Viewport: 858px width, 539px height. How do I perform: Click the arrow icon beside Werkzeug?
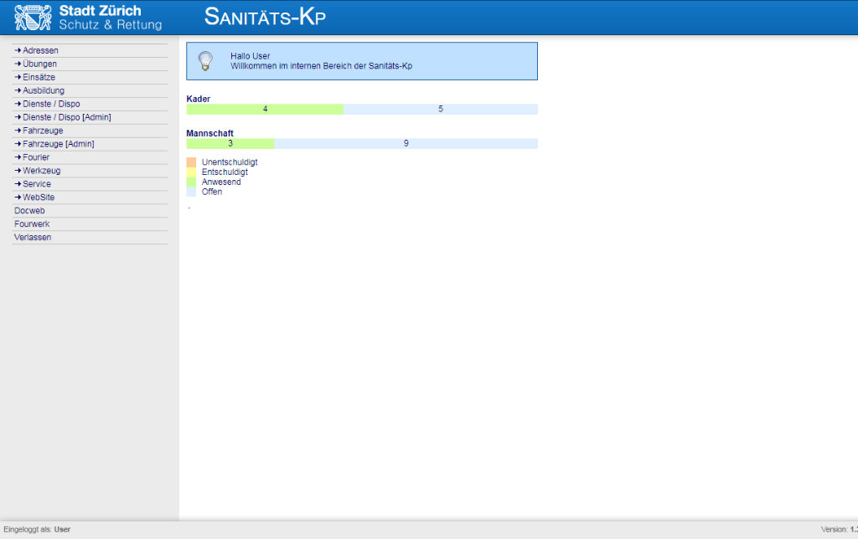[x=18, y=171]
